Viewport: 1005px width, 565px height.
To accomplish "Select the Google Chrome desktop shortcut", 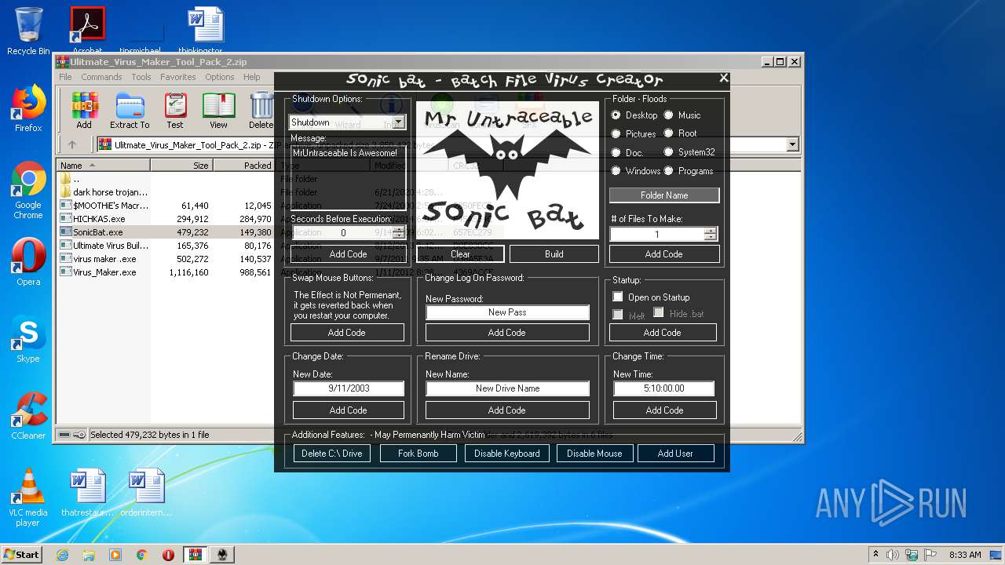I will (28, 191).
